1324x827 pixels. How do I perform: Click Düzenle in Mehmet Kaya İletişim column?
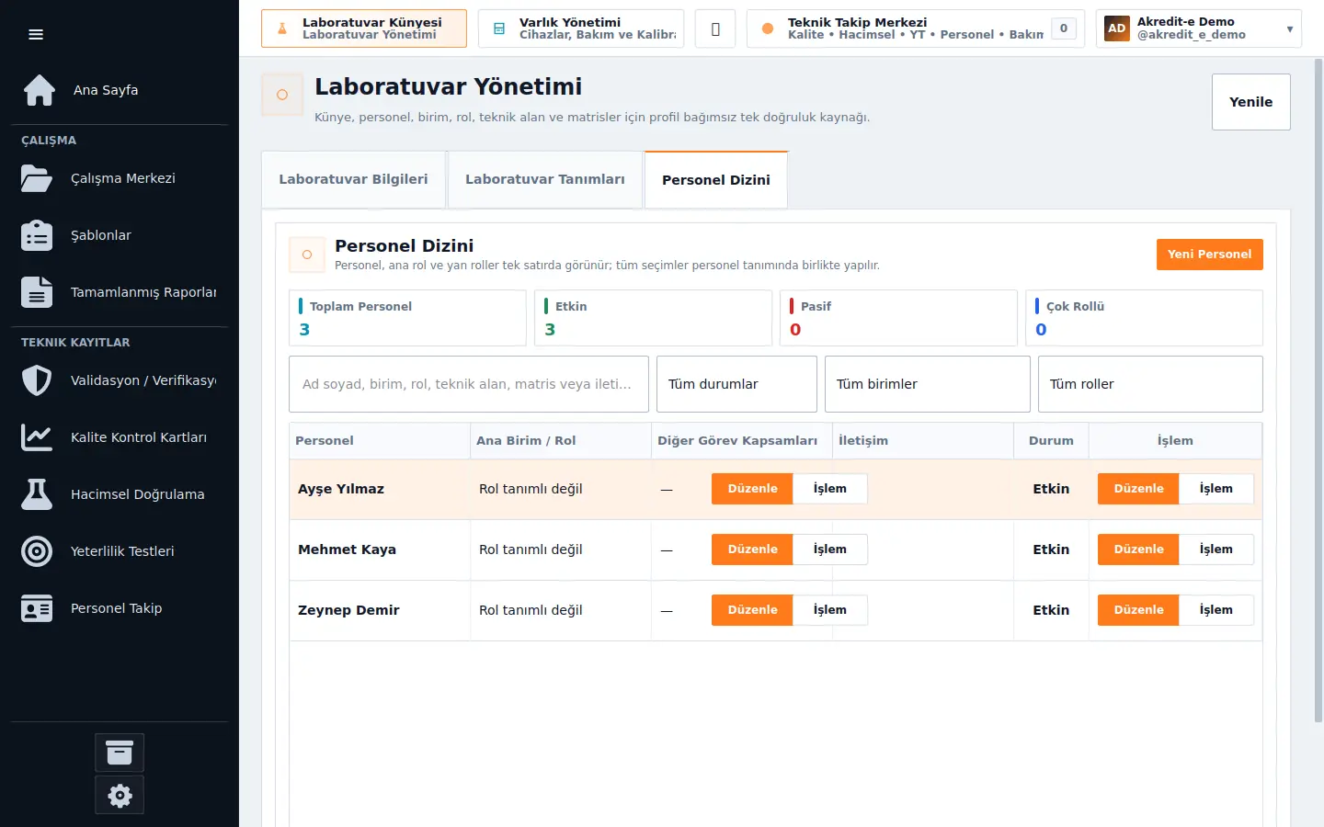(x=752, y=549)
